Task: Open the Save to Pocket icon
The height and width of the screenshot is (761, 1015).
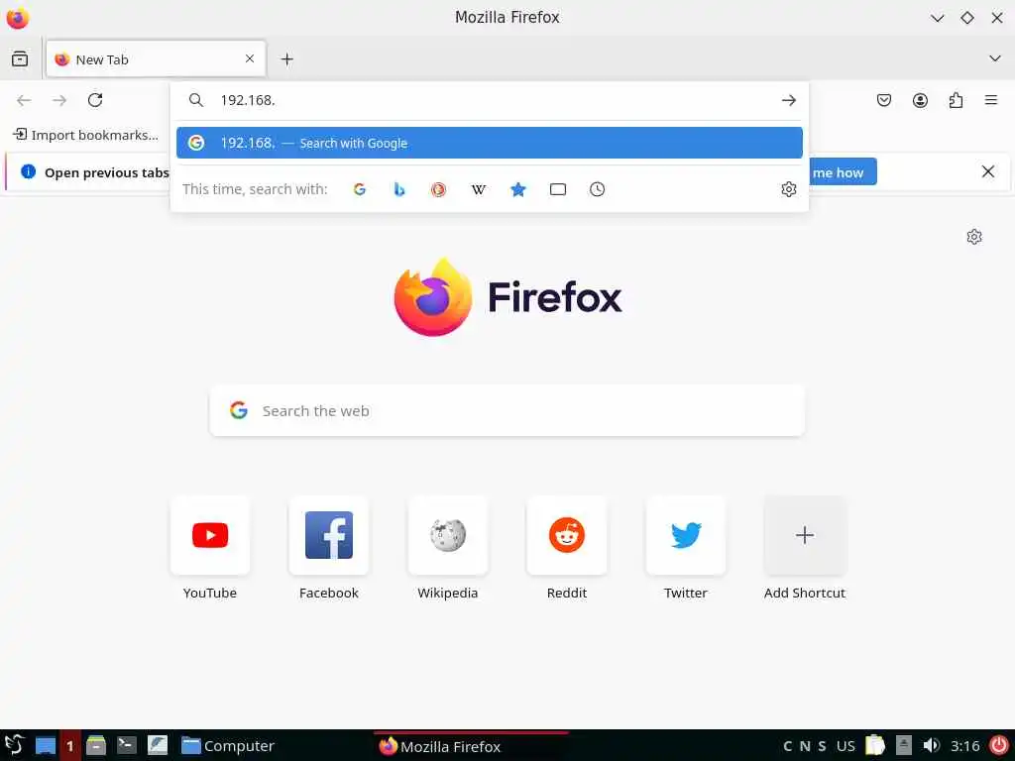Action: 884,100
